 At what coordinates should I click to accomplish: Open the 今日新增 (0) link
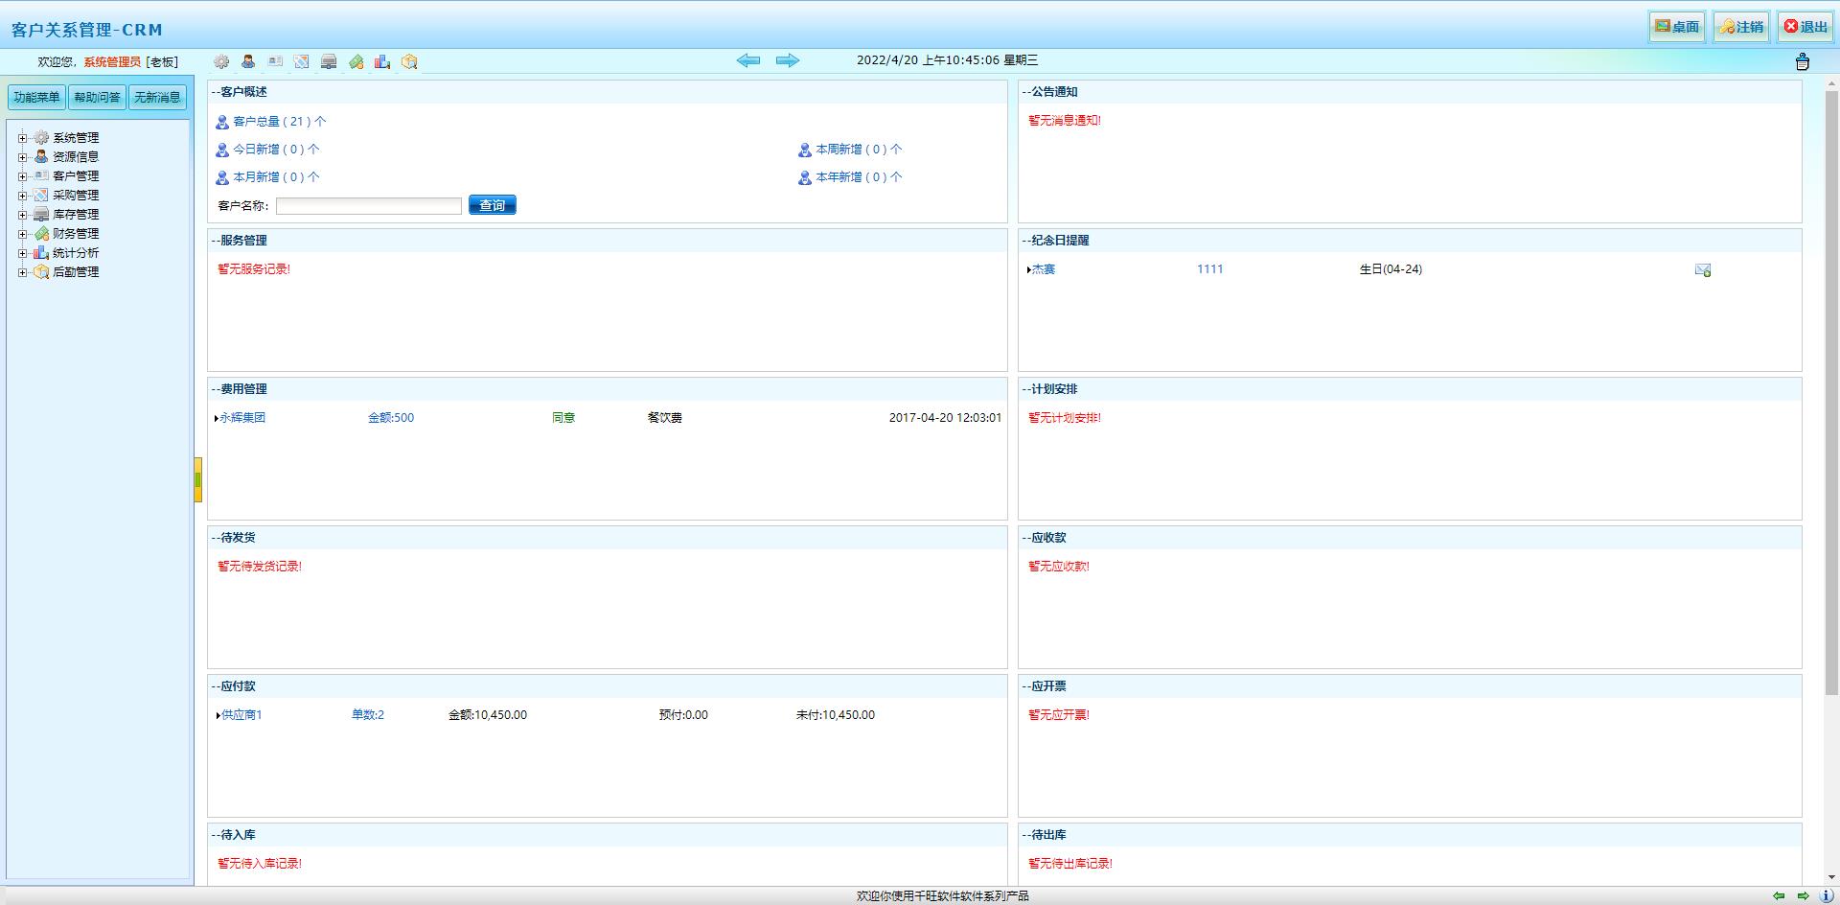pos(276,150)
